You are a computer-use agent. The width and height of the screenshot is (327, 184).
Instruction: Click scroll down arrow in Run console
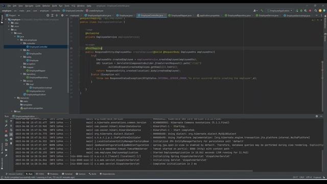pos(11,126)
